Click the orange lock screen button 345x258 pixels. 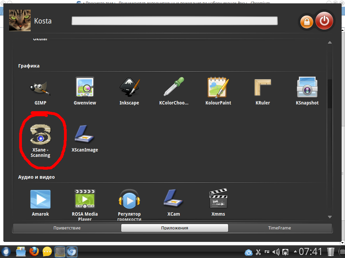tap(307, 22)
